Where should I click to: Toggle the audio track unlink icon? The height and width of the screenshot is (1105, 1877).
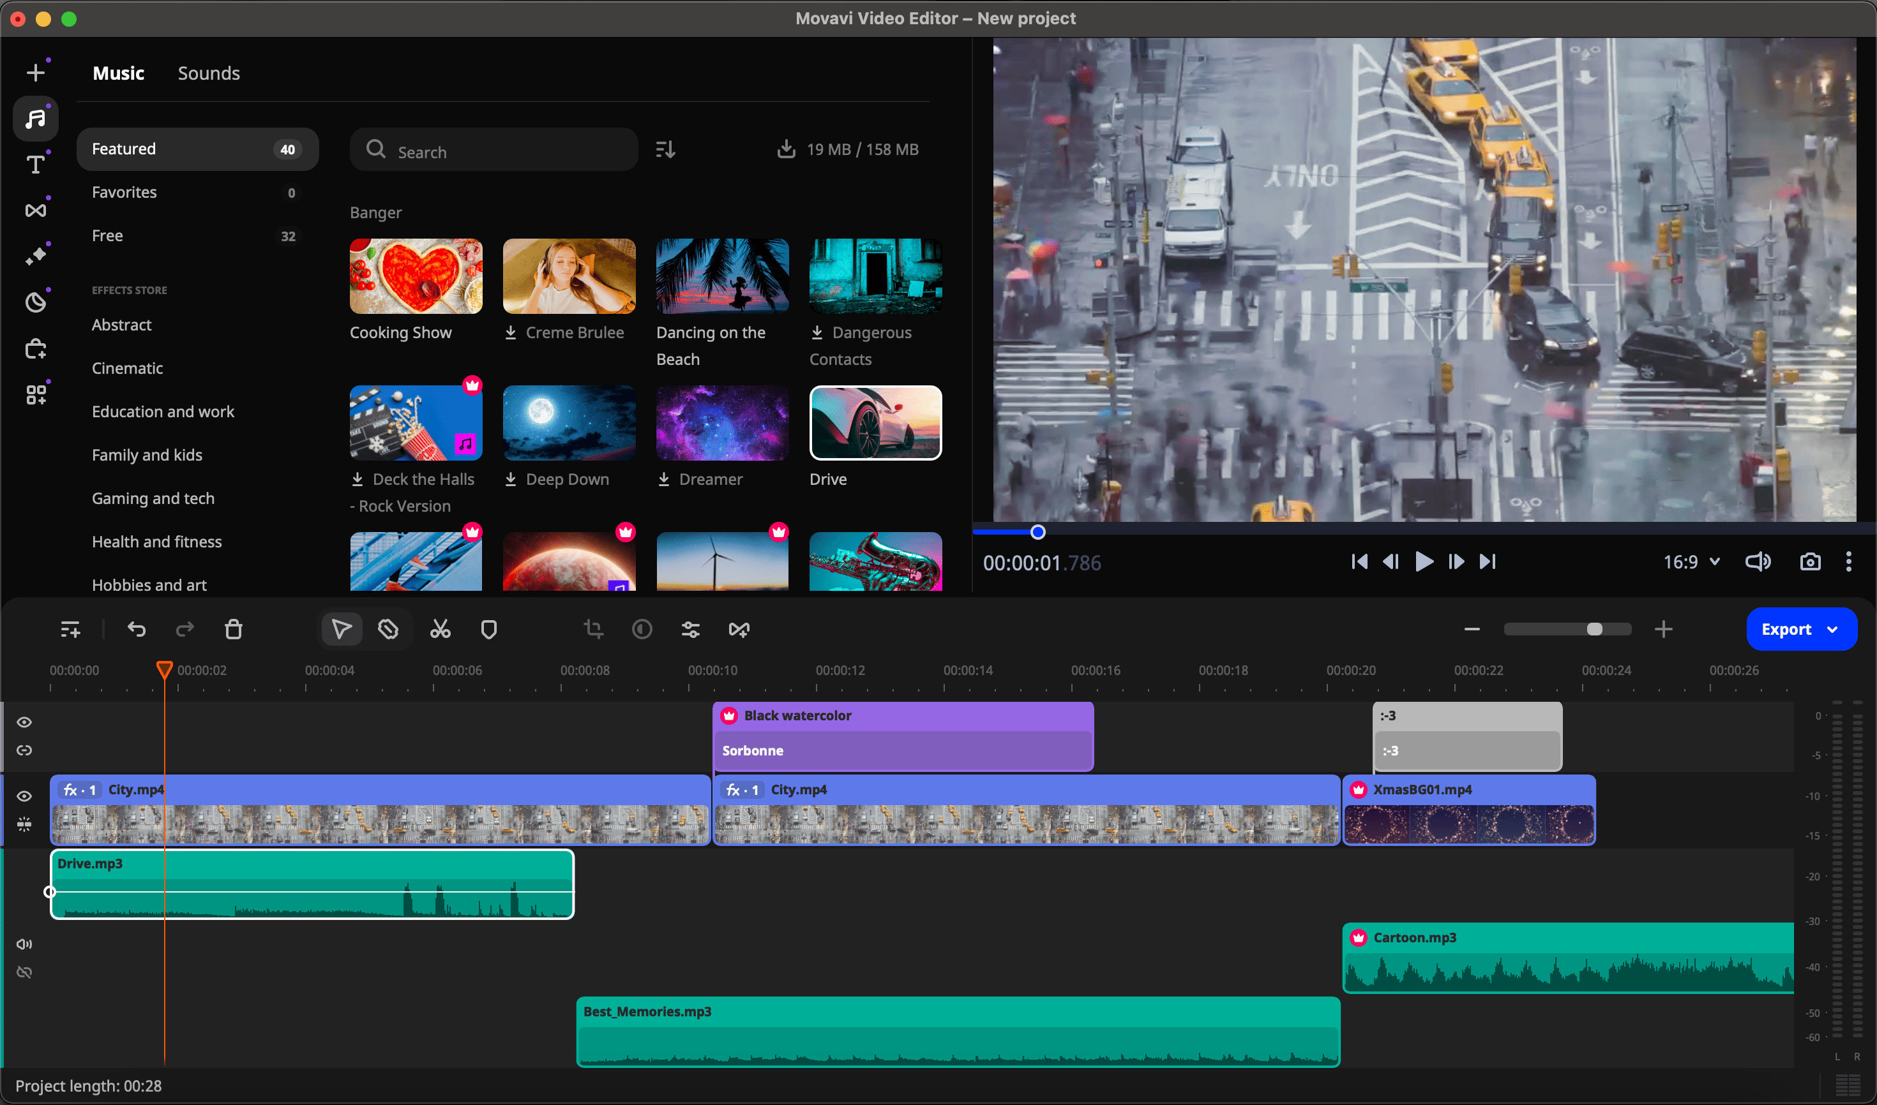pyautogui.click(x=24, y=972)
